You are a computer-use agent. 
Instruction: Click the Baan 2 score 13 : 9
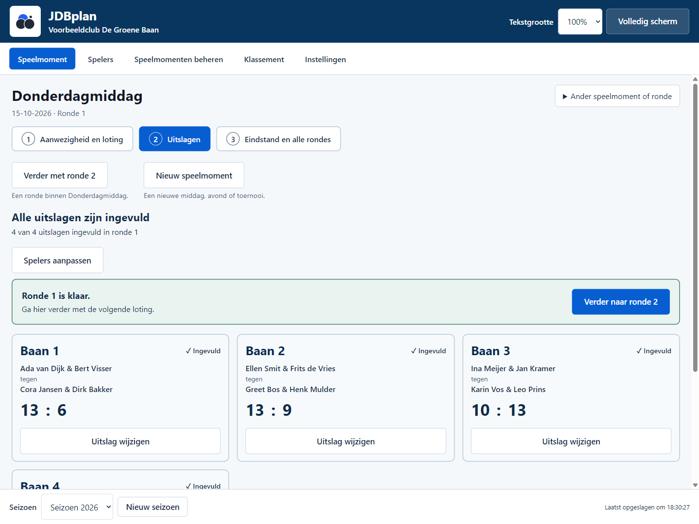tap(269, 410)
